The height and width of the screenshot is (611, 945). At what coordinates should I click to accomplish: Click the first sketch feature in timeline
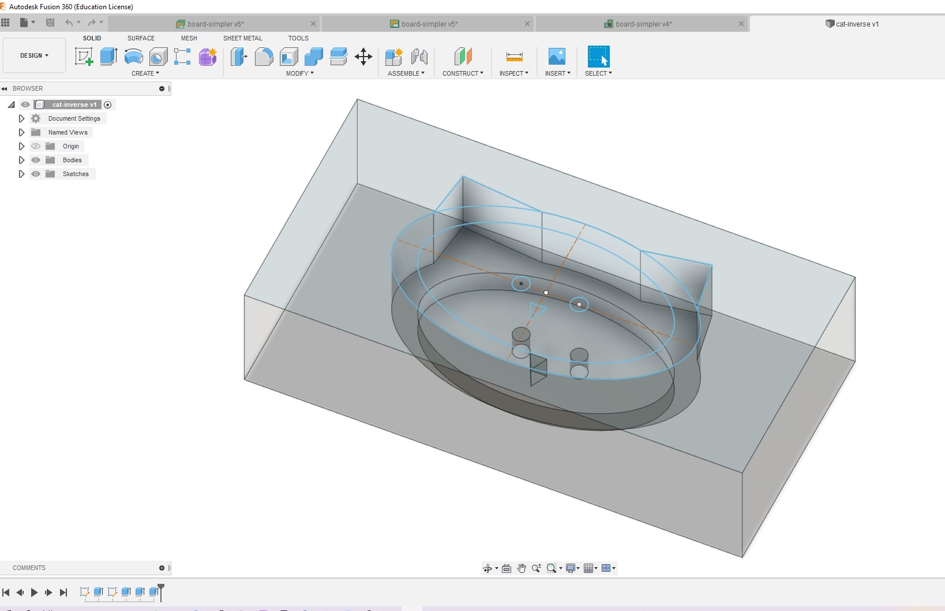pos(84,592)
